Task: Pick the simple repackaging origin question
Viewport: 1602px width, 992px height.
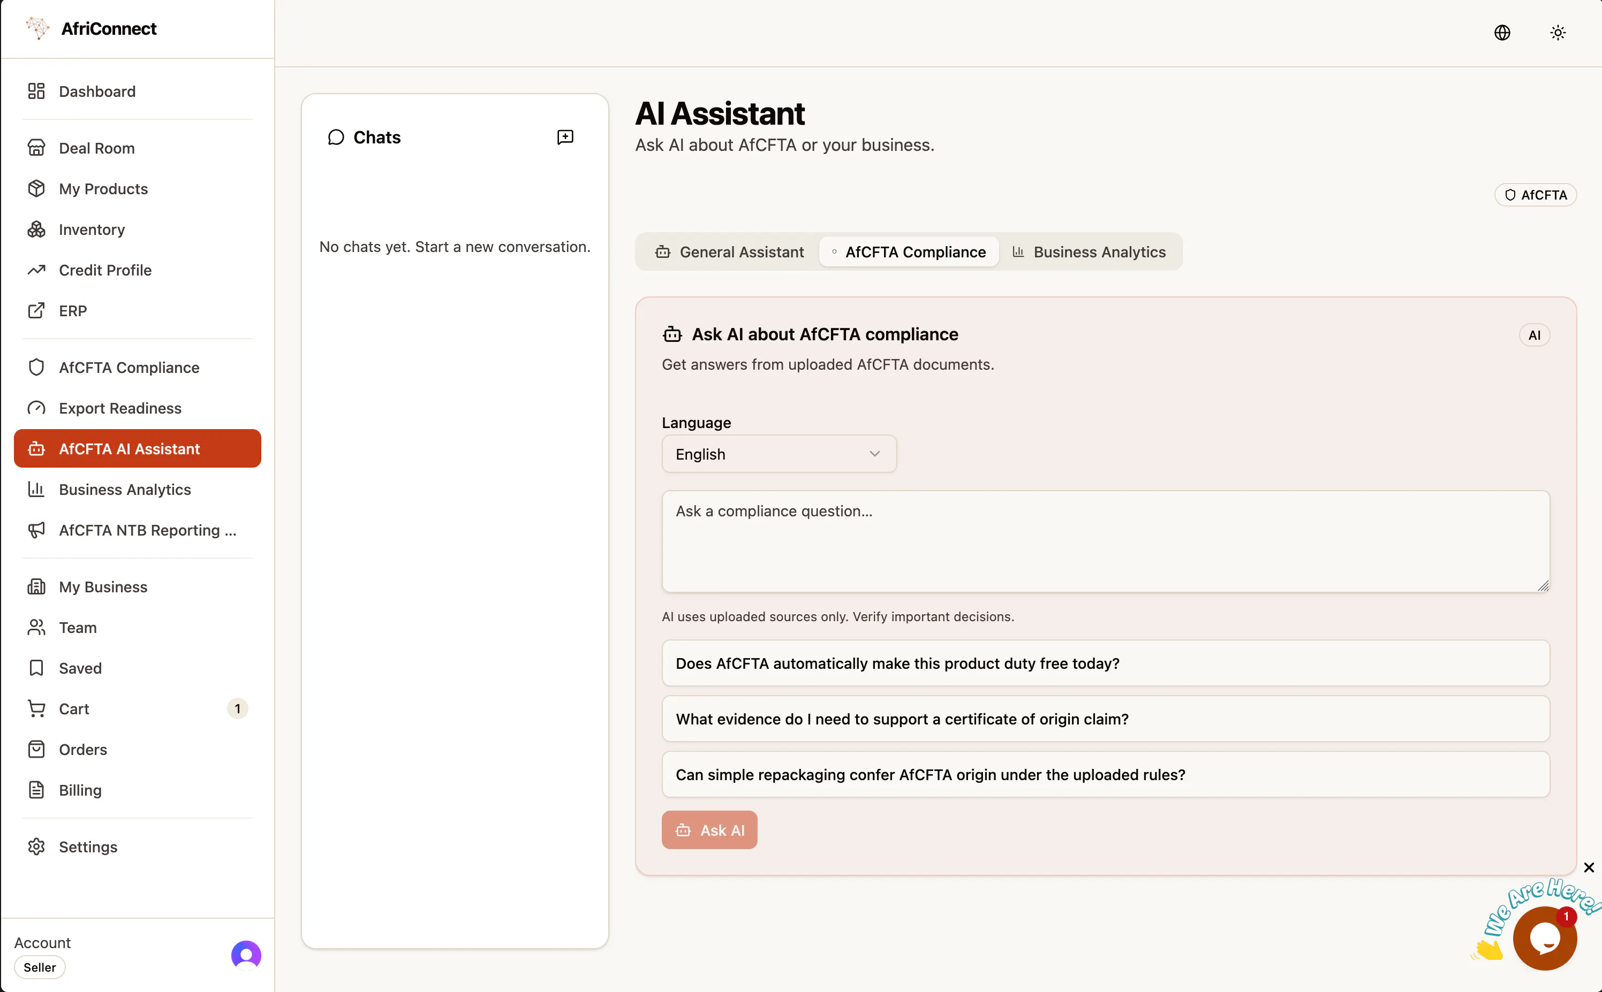Action: point(1106,775)
